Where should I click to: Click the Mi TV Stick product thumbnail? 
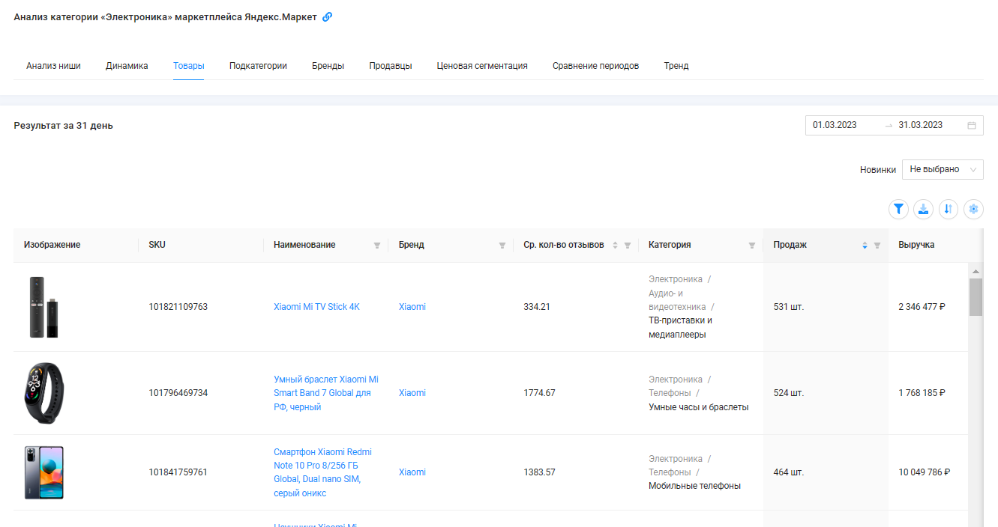coord(43,307)
